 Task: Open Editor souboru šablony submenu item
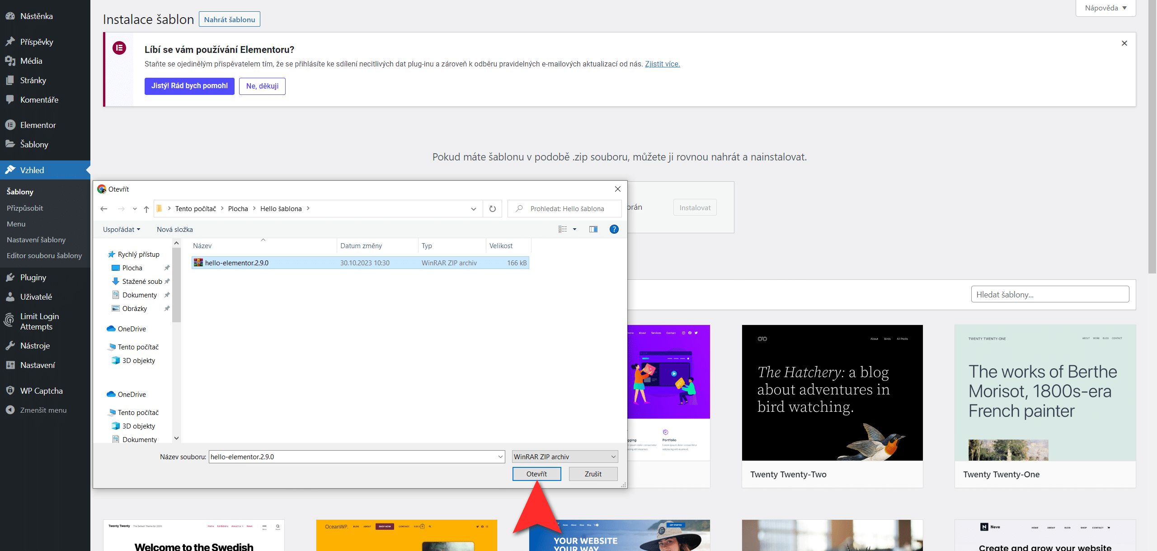[44, 256]
